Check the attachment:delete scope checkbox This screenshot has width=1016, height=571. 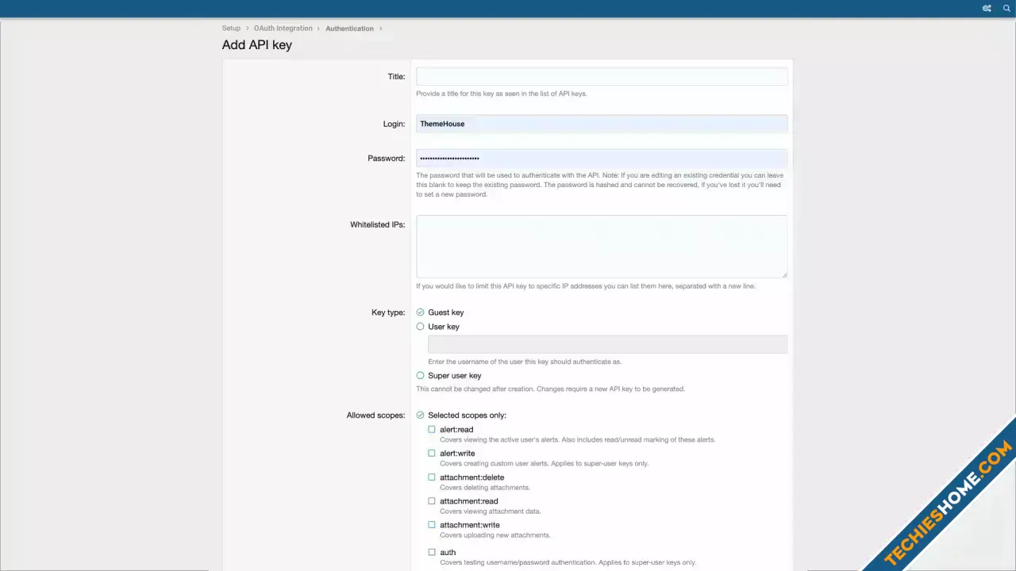point(432,477)
